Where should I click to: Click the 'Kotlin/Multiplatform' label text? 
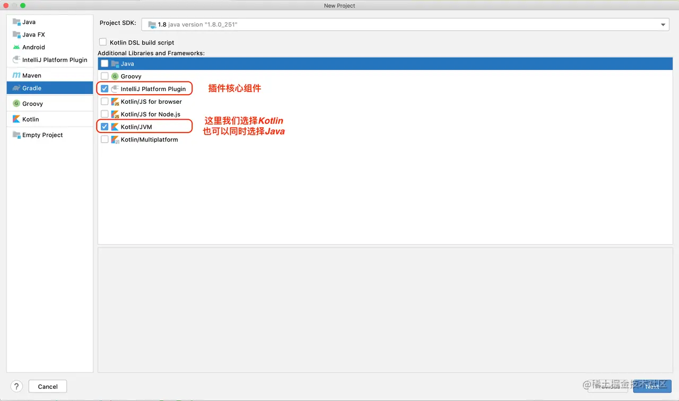click(x=149, y=140)
